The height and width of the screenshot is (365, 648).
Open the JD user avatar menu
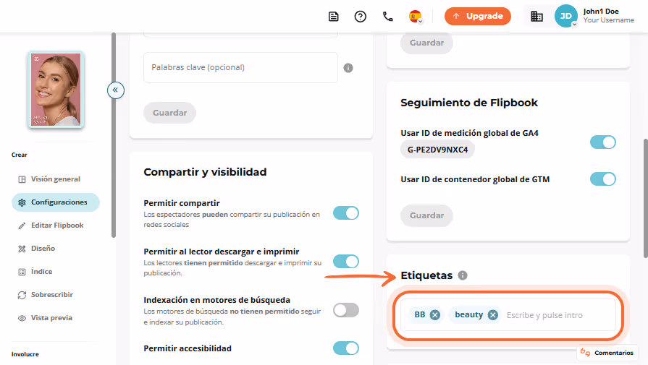click(x=565, y=16)
